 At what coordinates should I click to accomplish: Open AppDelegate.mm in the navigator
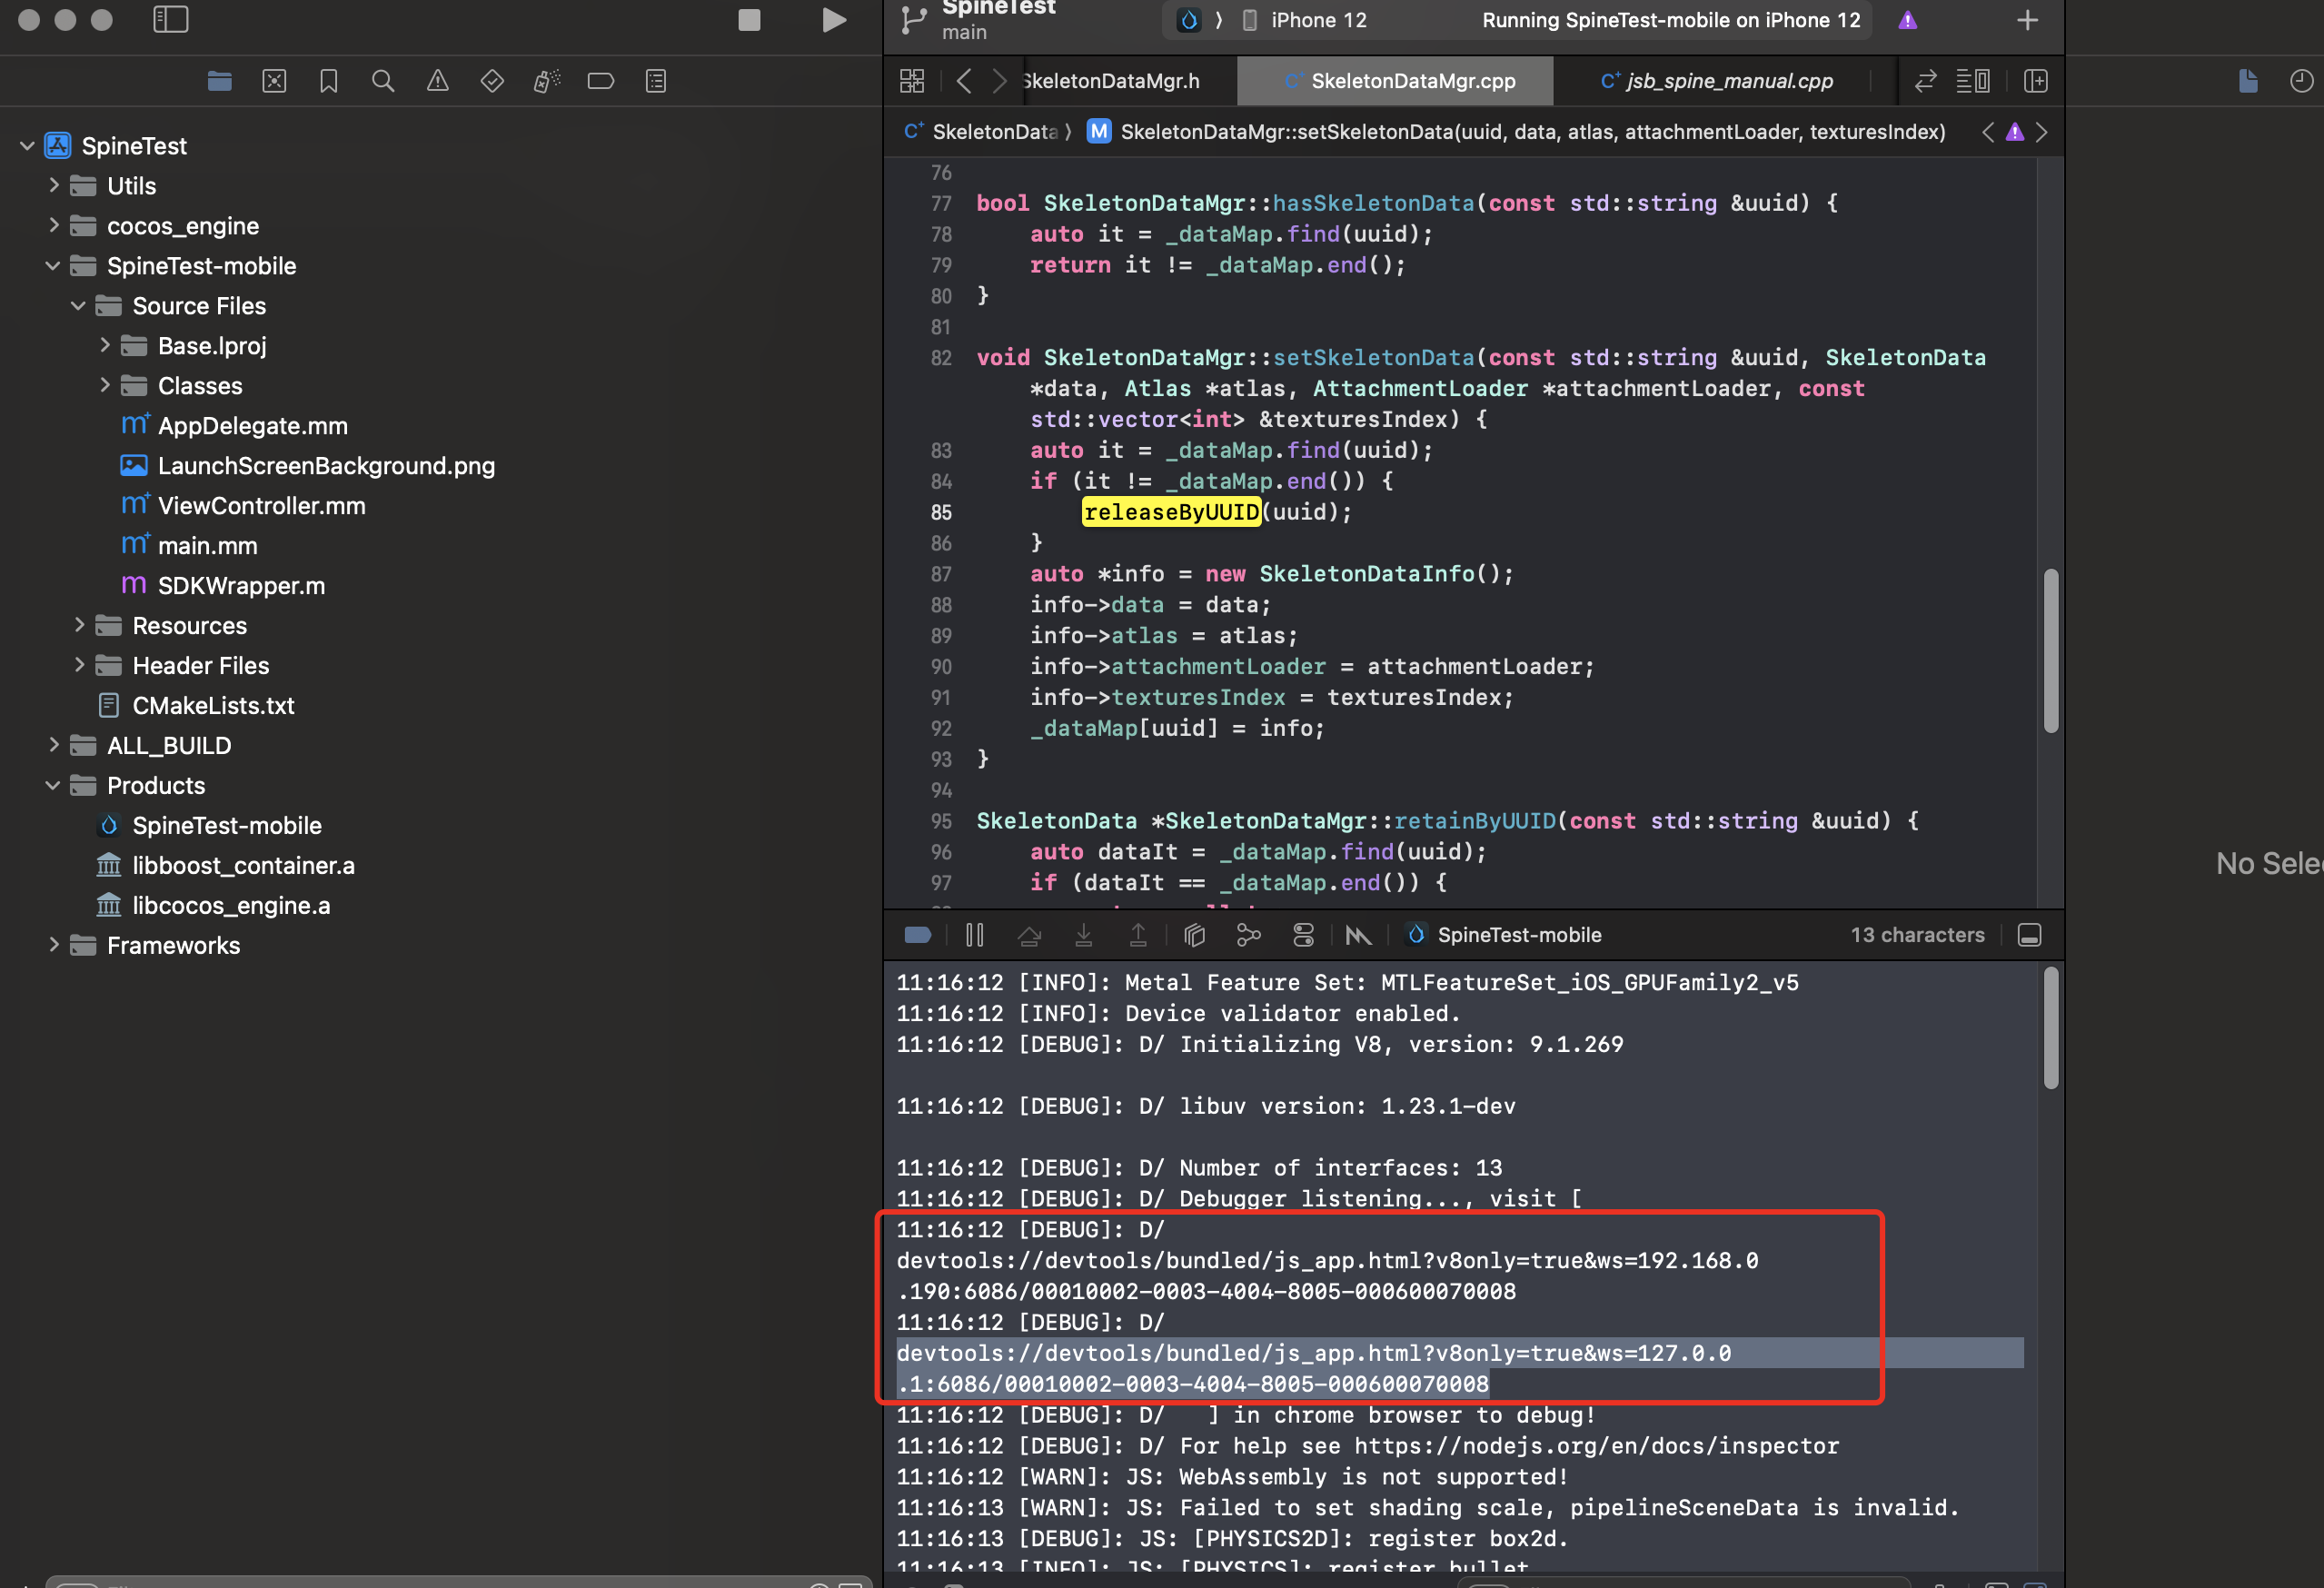252,425
